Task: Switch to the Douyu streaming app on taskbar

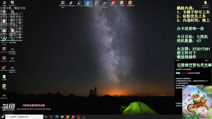Action: (68, 117)
